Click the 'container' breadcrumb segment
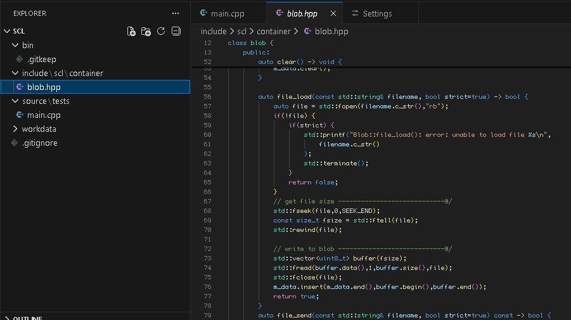 (274, 31)
